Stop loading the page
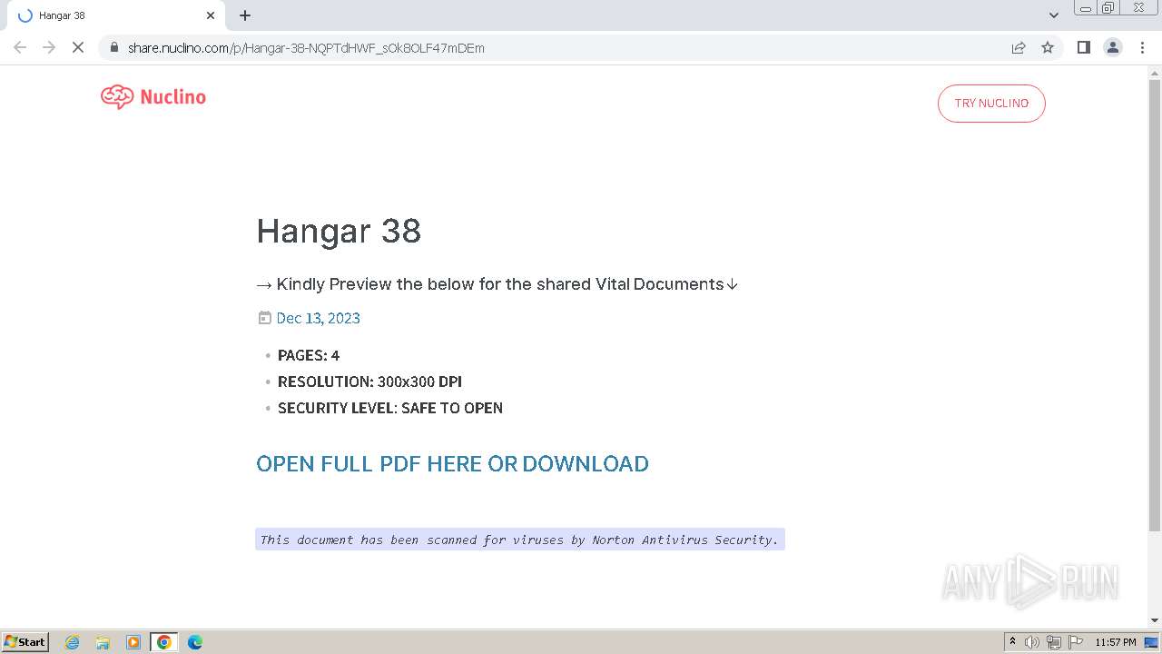The height and width of the screenshot is (654, 1162). 78,47
